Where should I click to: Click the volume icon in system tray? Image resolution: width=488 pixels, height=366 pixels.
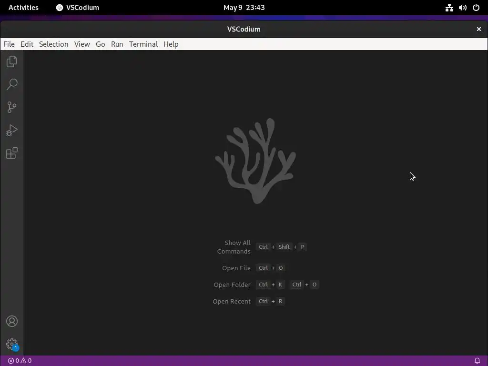[462, 8]
